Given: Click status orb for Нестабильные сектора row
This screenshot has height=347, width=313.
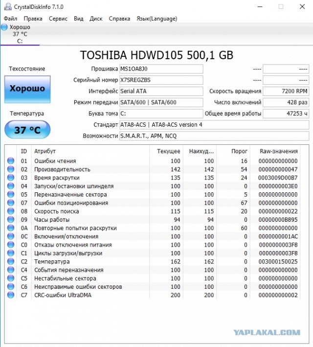Looking at the screenshot, I should [11, 278].
